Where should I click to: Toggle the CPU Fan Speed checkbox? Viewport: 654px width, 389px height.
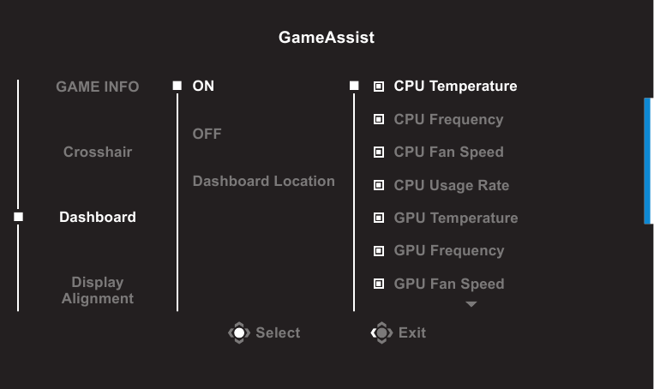(379, 153)
